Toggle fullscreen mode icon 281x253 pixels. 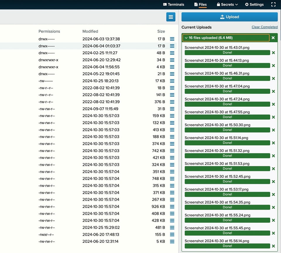coord(273,4)
